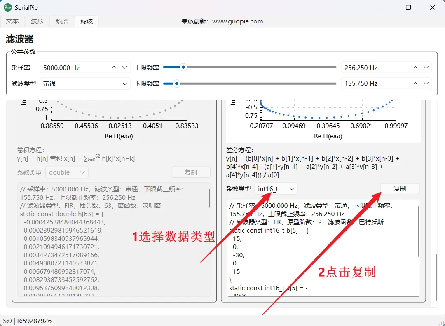Click -0.02513 axis label on left plot
The height and width of the screenshot is (326, 445).
[119, 126]
